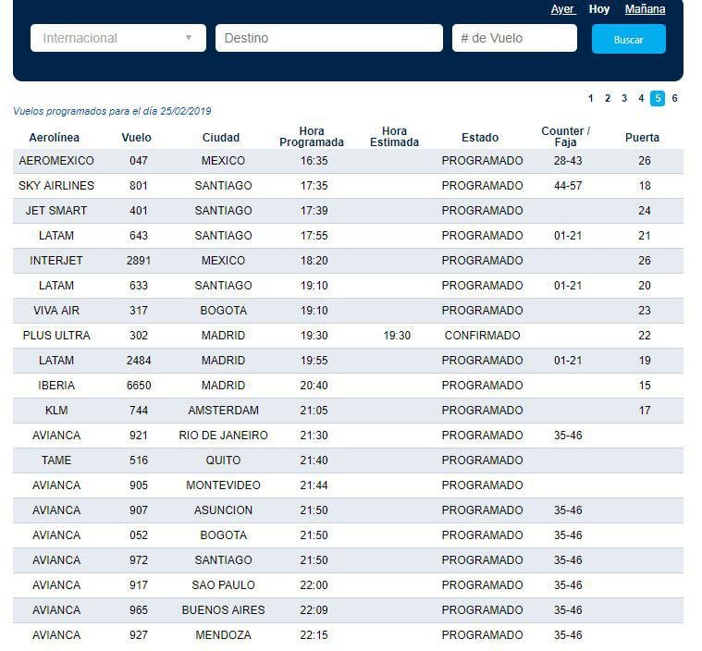Switch to Mañana flights link

645,9
